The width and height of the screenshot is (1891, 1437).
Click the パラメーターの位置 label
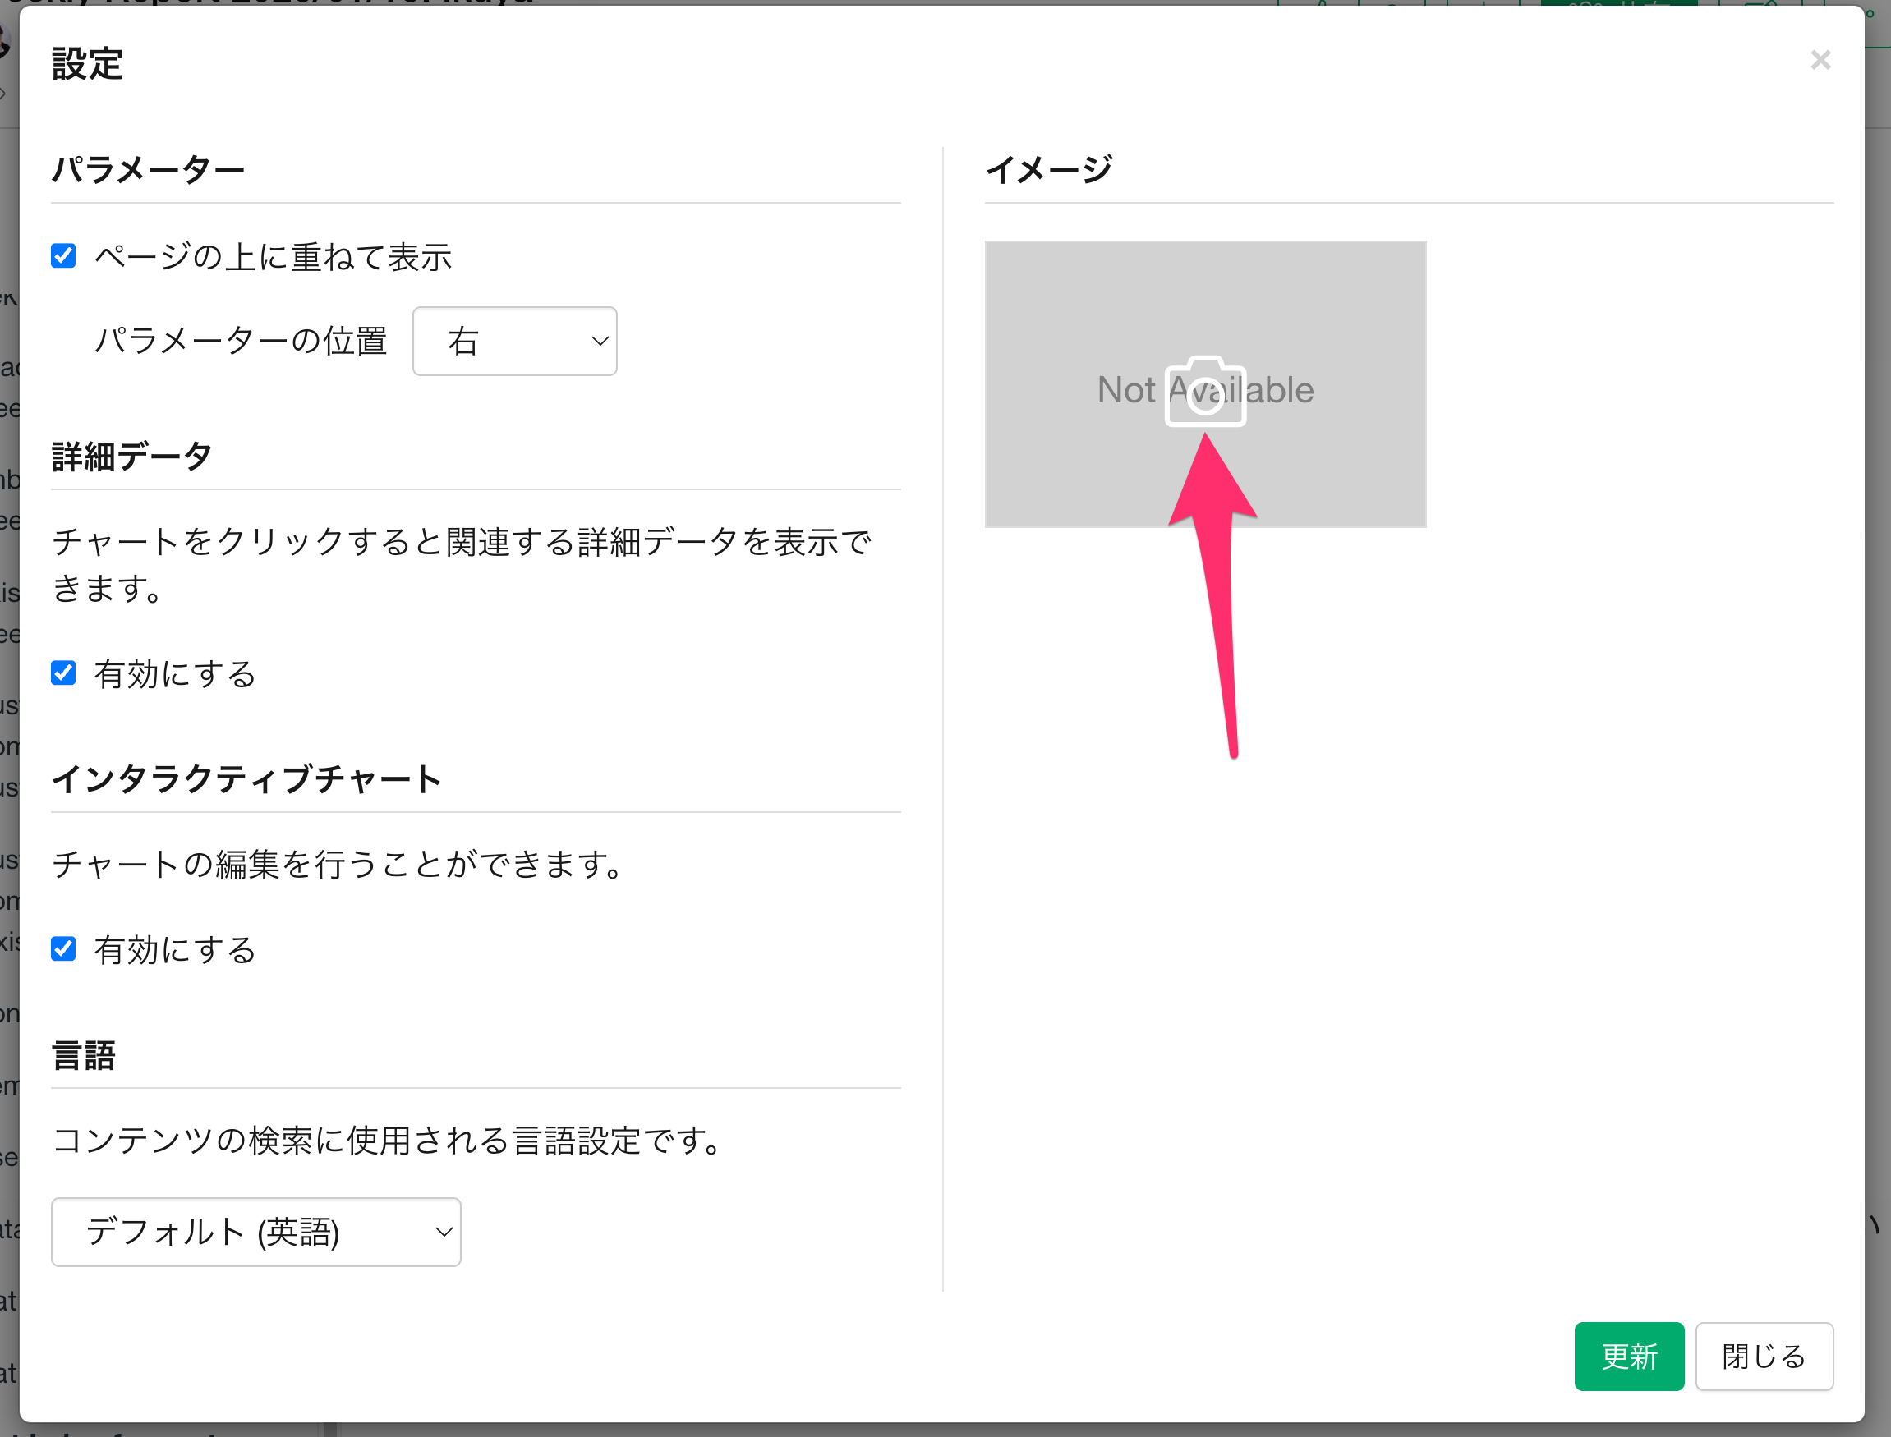(x=241, y=342)
